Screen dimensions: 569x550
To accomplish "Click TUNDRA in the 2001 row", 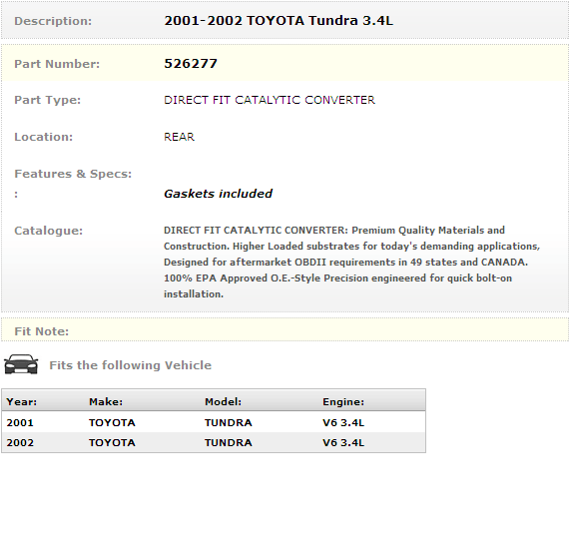I will pyautogui.click(x=229, y=422).
